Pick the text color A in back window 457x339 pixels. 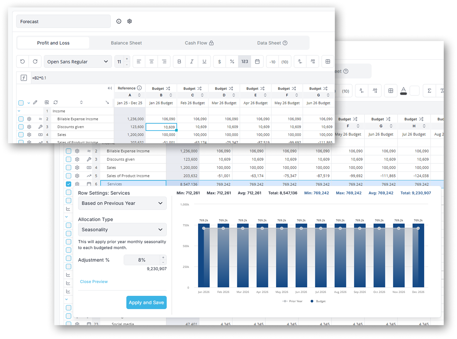[x=403, y=91]
